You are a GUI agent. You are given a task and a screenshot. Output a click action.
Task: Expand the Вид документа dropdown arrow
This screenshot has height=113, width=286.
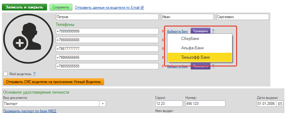click(103, 104)
